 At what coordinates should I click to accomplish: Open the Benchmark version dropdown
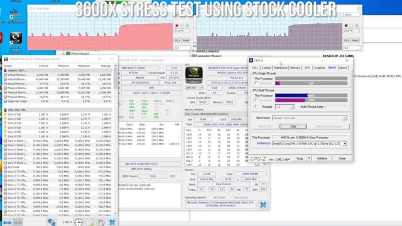pyautogui.click(x=345, y=118)
